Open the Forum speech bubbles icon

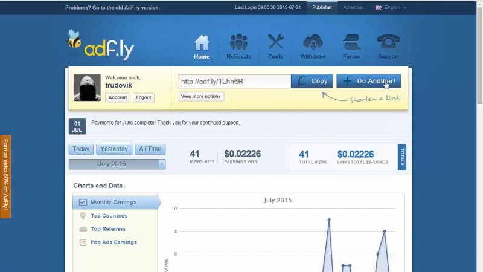(351, 42)
